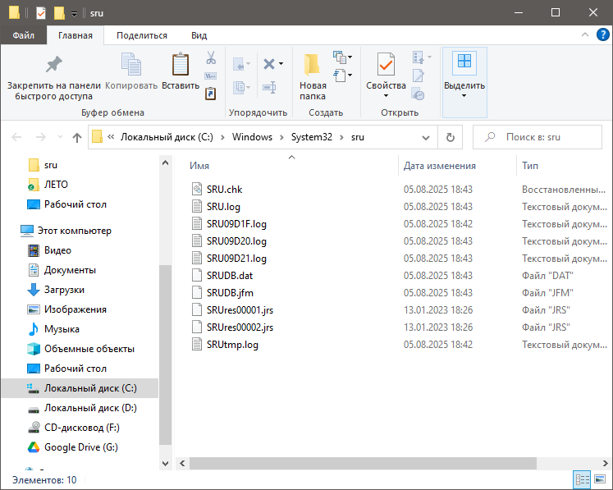The image size is (613, 490).
Task: Open CD-дисковод (F:) in navigation pane
Action: [82, 428]
